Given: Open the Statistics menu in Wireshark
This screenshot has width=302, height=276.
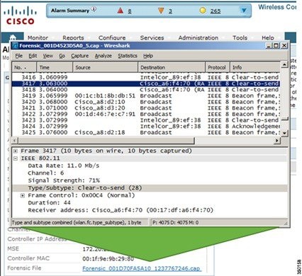Looking at the screenshot, I should [128, 56].
